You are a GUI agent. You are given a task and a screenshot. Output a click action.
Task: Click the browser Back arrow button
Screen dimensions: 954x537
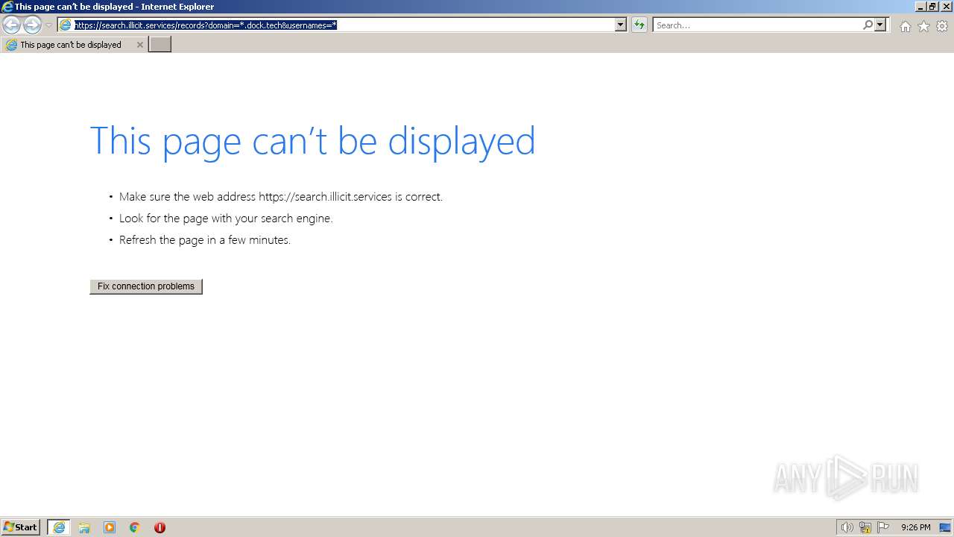[11, 25]
